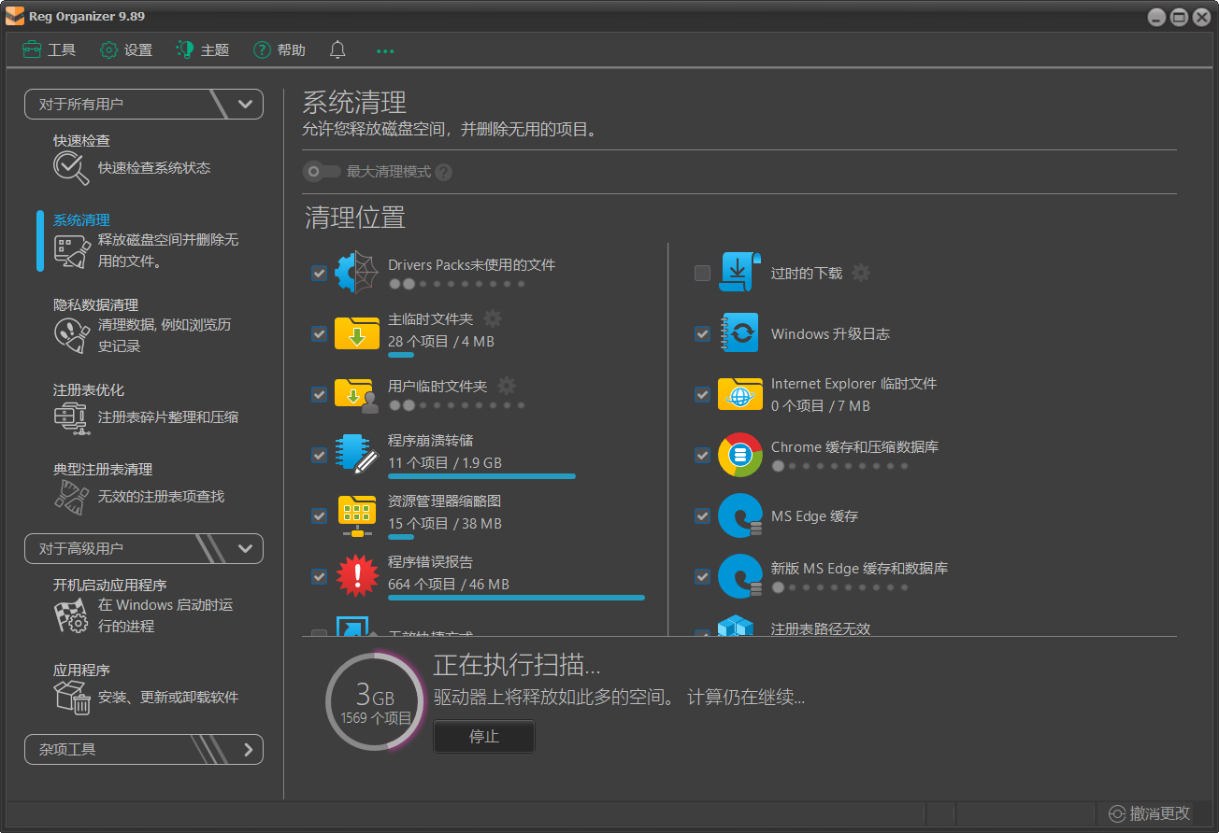
Task: Open 典型注册表清理 section
Action: coord(103,469)
